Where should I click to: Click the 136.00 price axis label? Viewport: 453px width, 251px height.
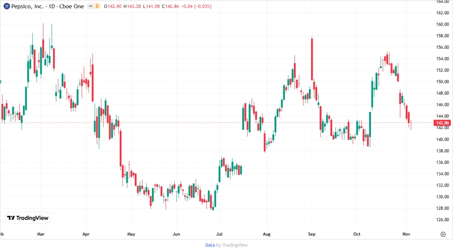click(442, 162)
